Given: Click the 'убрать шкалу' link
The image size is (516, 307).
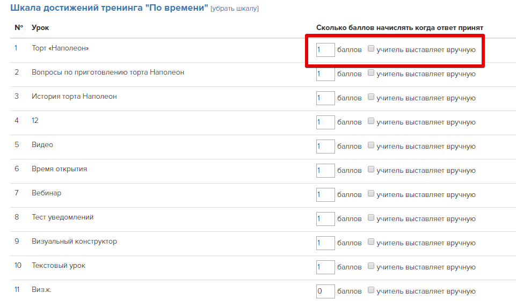Looking at the screenshot, I should (235, 9).
